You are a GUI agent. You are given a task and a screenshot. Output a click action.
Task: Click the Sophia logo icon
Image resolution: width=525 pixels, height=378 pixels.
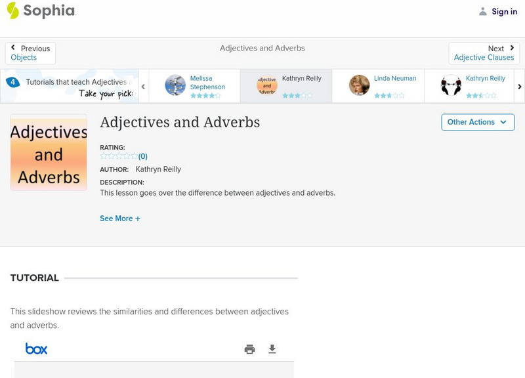pyautogui.click(x=13, y=10)
